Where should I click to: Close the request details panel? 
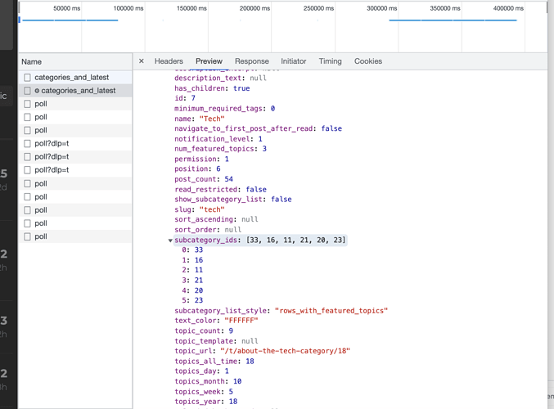(142, 61)
